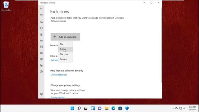Open network status tray icon
This screenshot has height=112, width=199.
click(x=180, y=108)
